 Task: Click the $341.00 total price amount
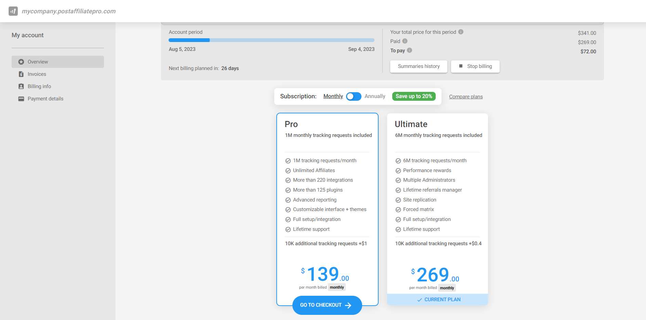pos(587,33)
